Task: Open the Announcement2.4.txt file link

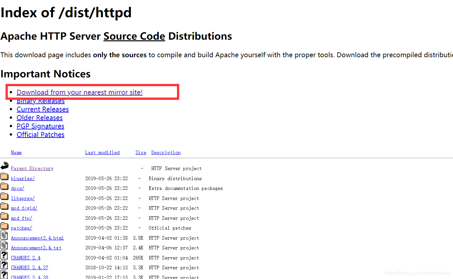Action: (x=36, y=248)
